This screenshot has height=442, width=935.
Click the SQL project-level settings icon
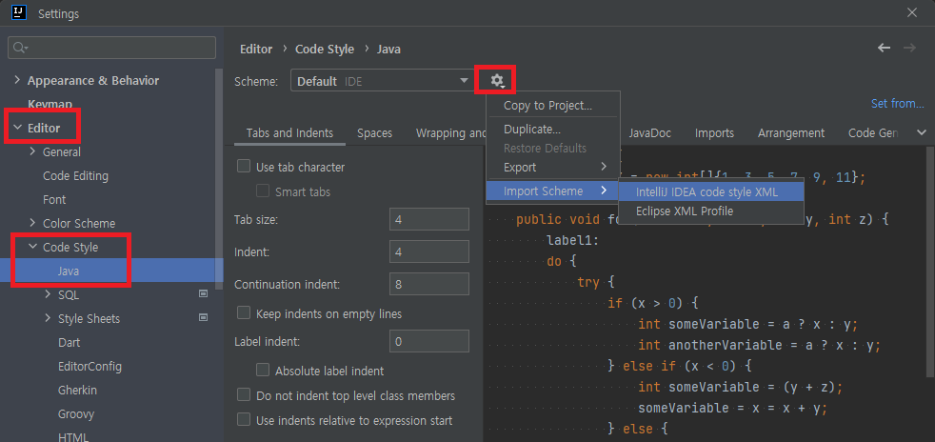(203, 293)
